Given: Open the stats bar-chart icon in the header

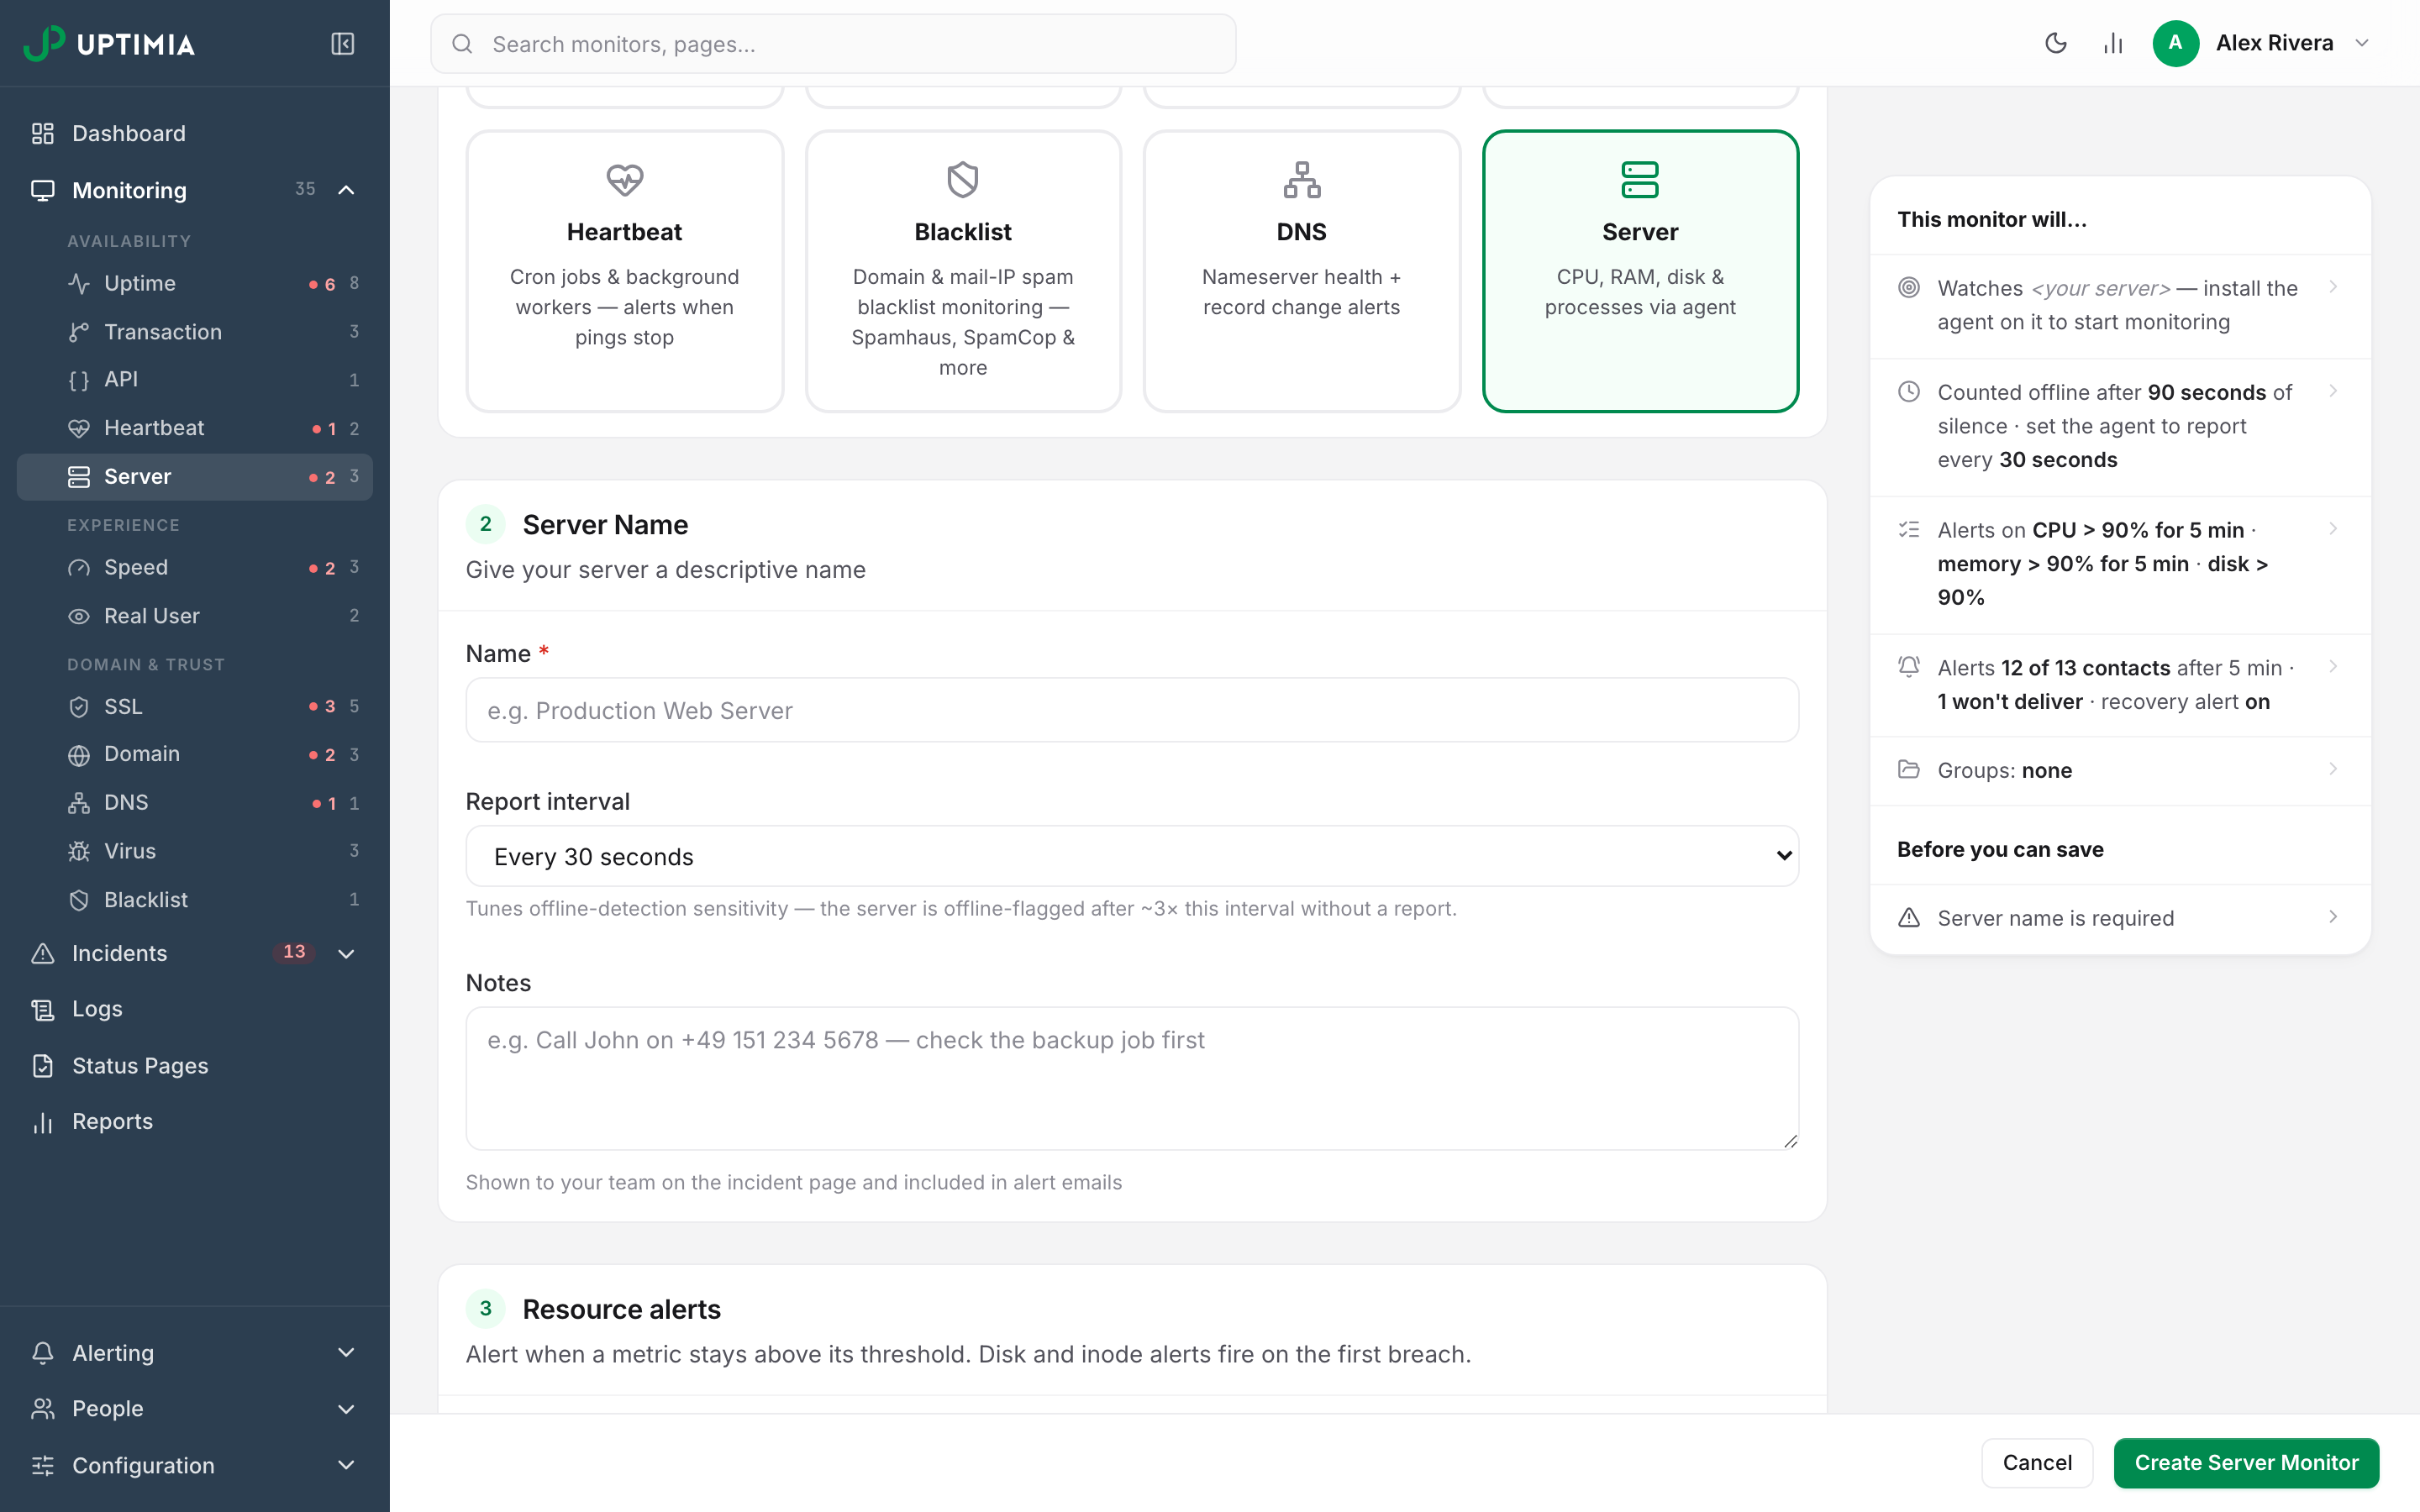Looking at the screenshot, I should click(x=2113, y=43).
